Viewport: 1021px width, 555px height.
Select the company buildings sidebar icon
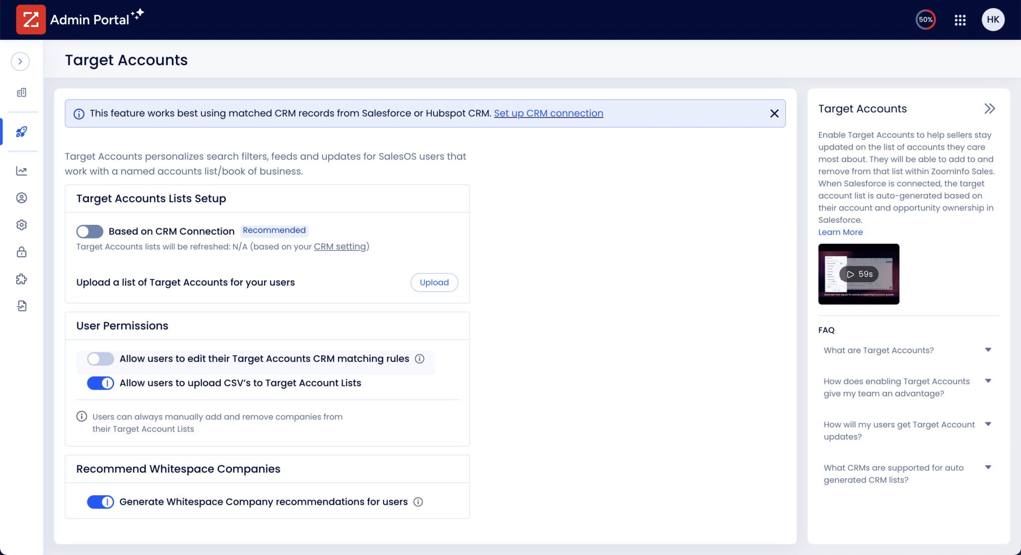(x=21, y=92)
